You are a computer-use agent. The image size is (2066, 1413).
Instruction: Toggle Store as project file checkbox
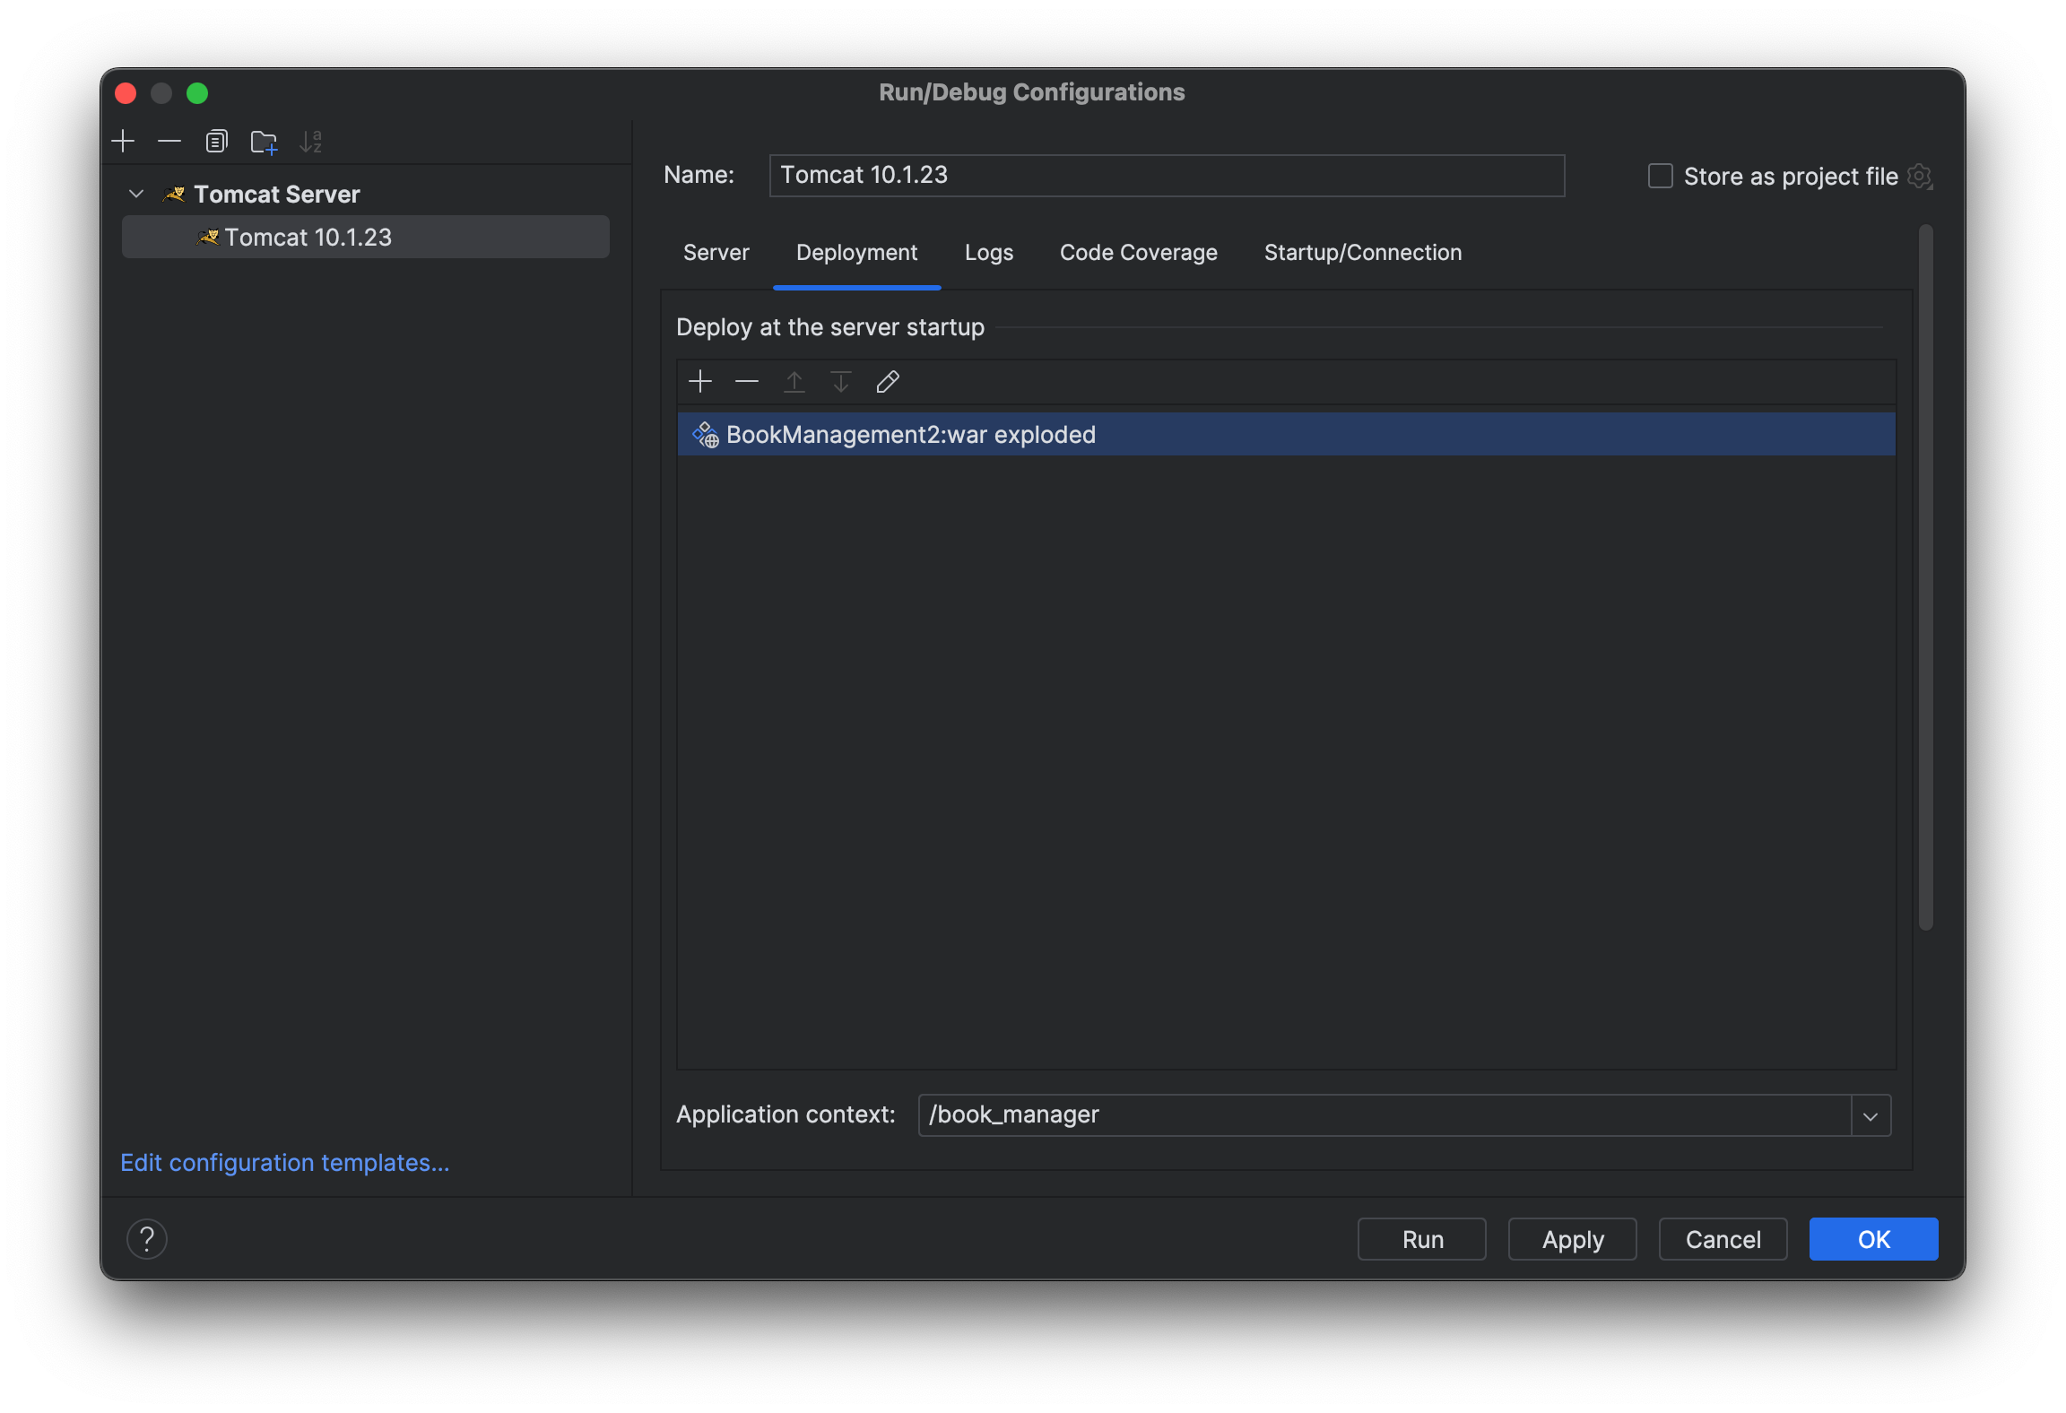click(1658, 176)
